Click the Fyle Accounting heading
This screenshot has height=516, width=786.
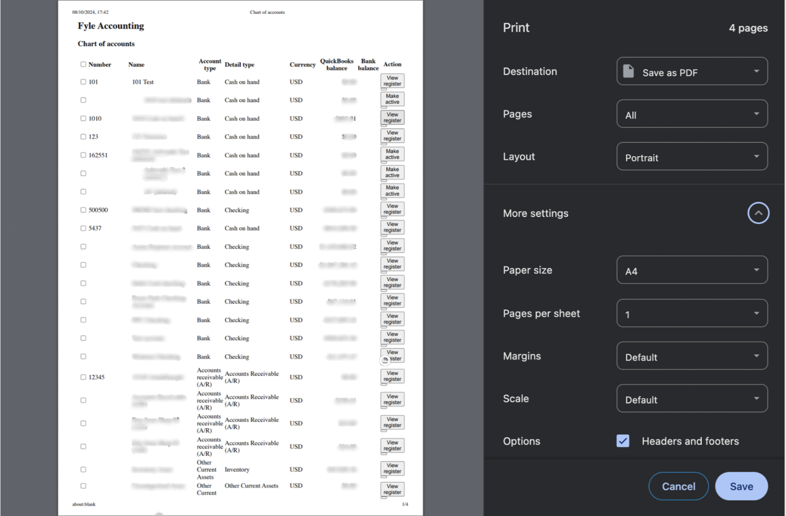pyautogui.click(x=111, y=26)
